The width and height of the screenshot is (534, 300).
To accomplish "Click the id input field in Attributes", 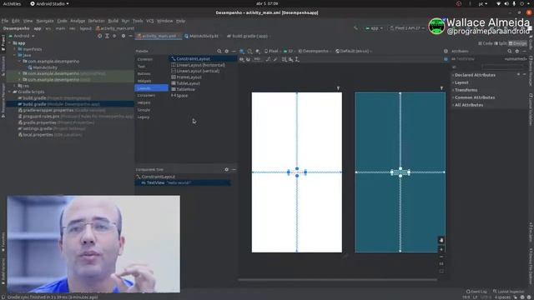I will (502, 67).
